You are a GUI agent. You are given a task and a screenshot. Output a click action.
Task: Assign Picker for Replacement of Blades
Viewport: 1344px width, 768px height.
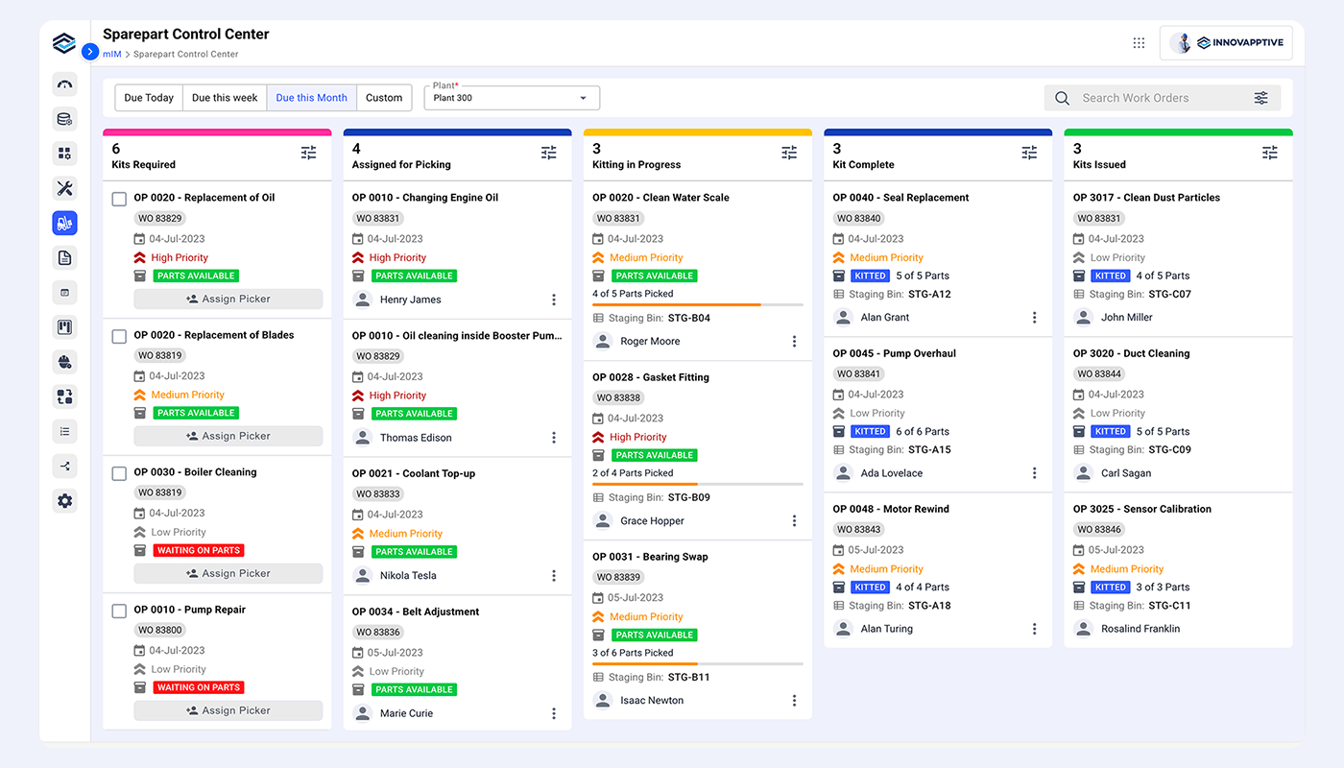click(x=228, y=436)
